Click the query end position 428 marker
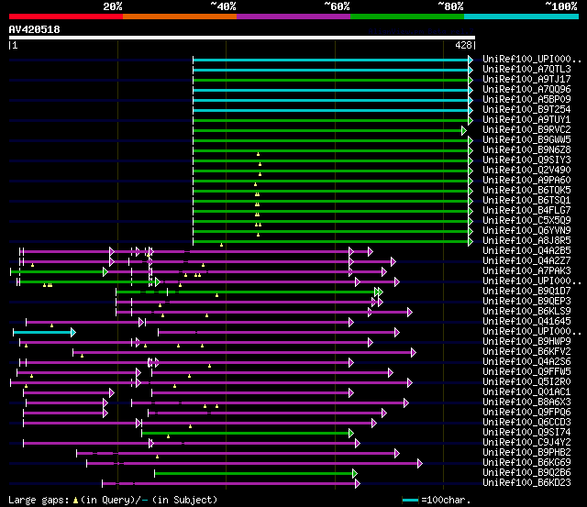 click(463, 45)
